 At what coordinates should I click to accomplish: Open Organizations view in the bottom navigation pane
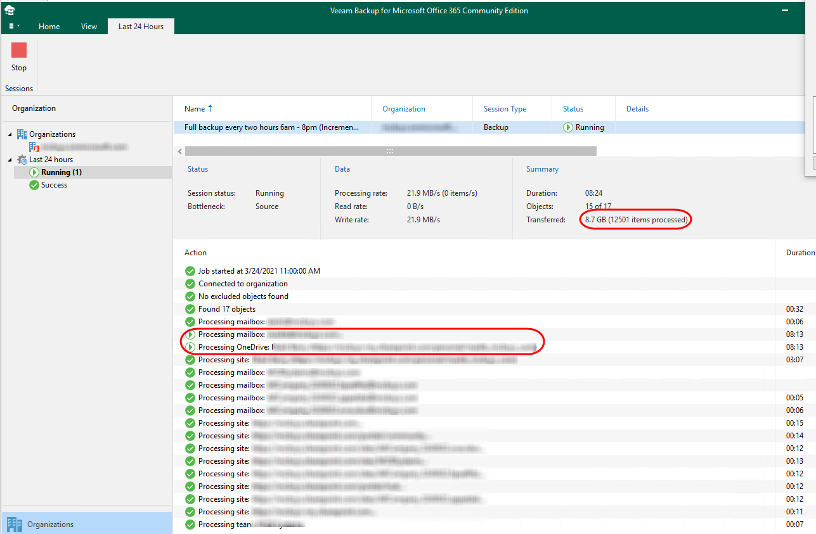point(86,524)
